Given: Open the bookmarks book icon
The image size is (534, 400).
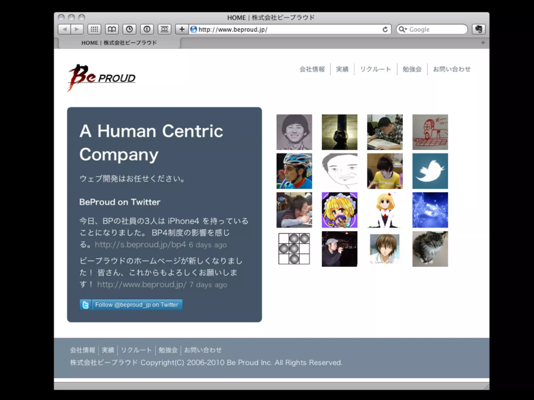Looking at the screenshot, I should click(x=112, y=29).
